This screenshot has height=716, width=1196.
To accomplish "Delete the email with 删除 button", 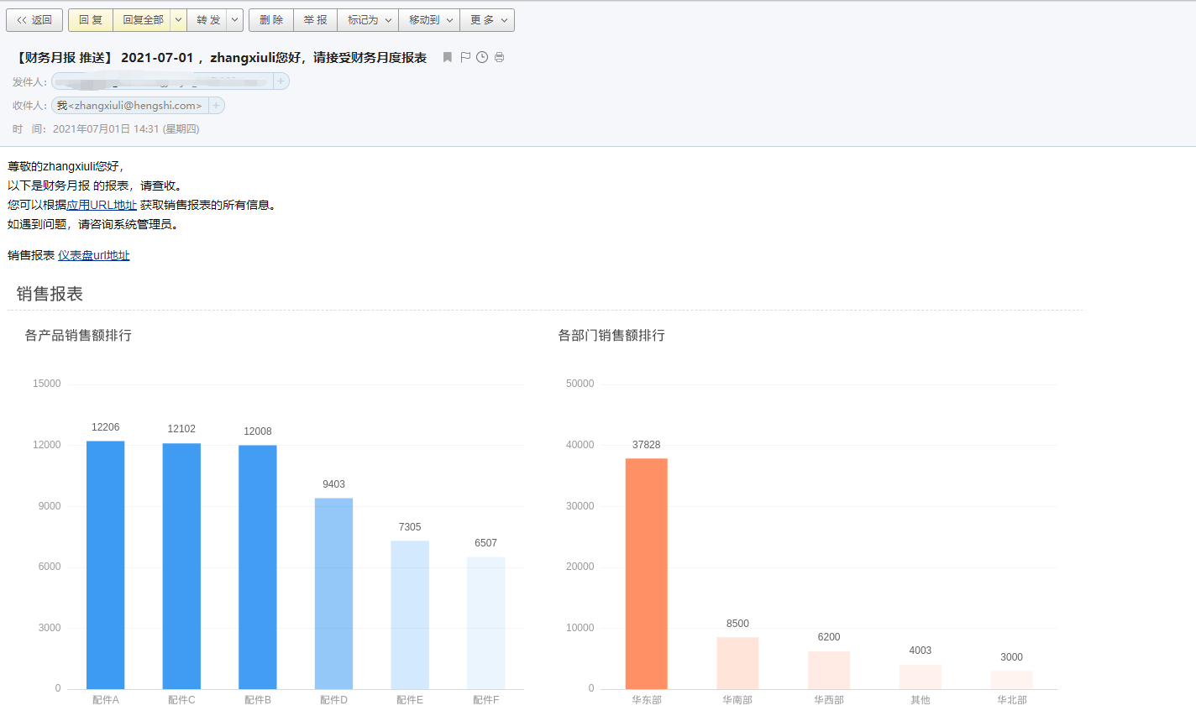I will pyautogui.click(x=271, y=20).
